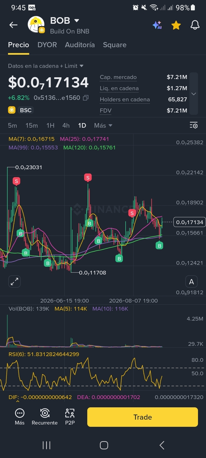Image resolution: width=206 pixels, height=458 pixels.
Task: Tap the 65,827 holders value
Action: pyautogui.click(x=178, y=100)
